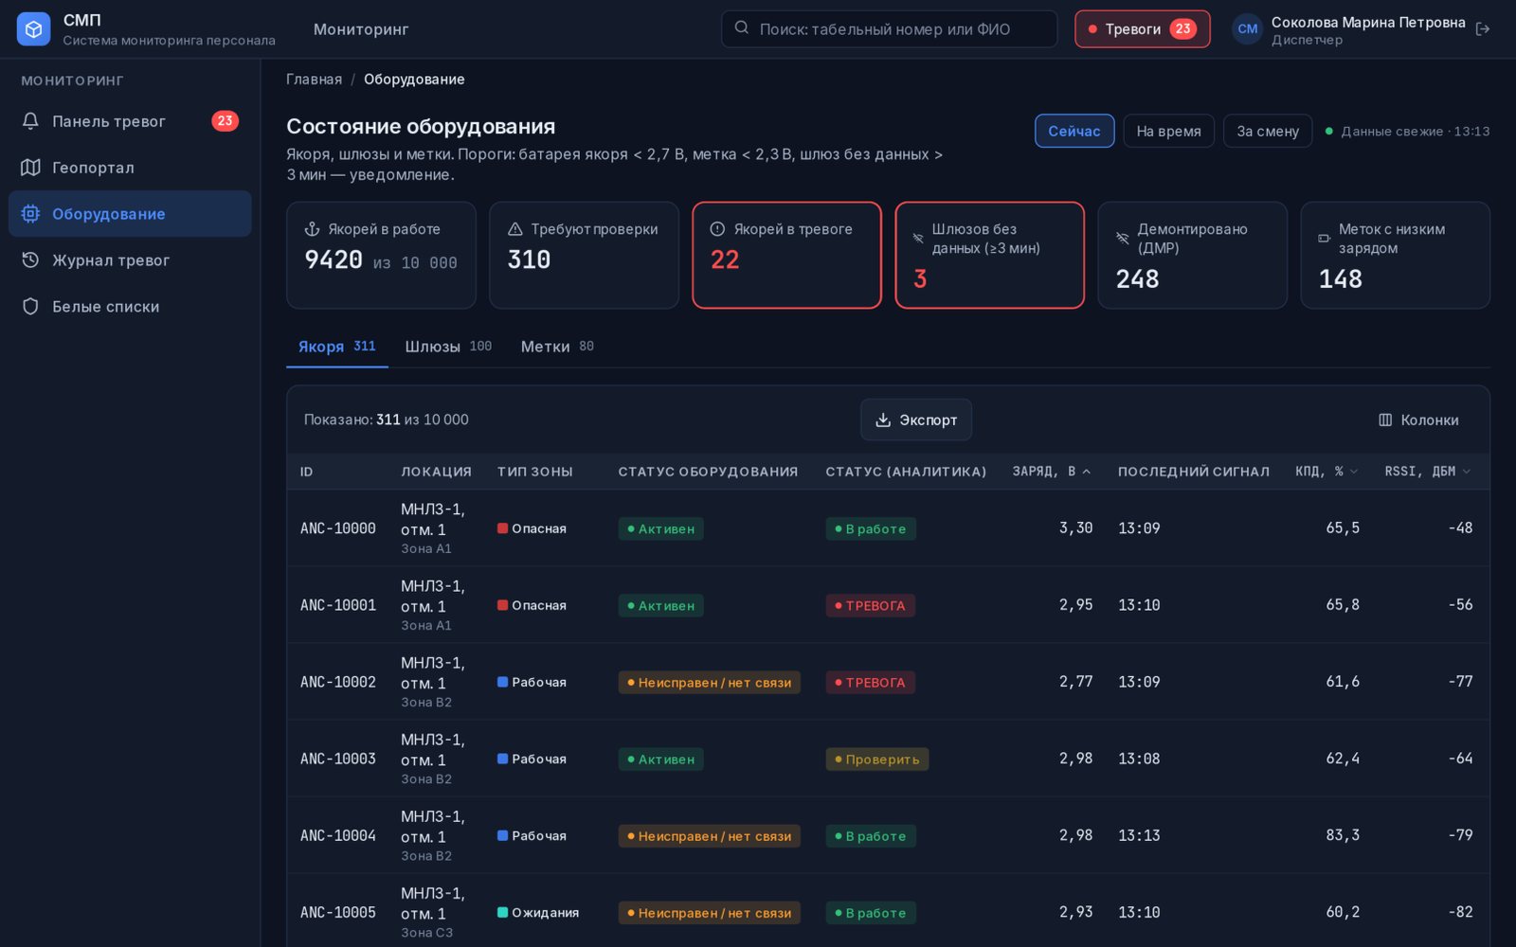Sort by КПД, % column header
Screen dimensions: 1516x947
(x=1326, y=472)
